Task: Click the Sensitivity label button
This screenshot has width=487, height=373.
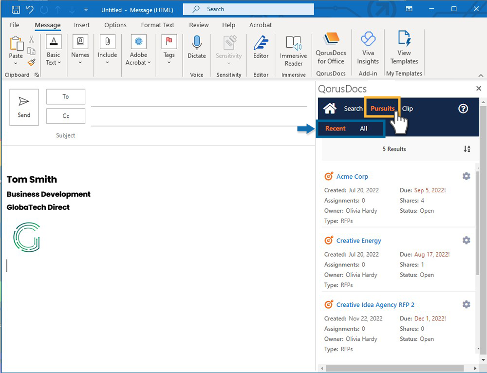Action: click(x=229, y=50)
